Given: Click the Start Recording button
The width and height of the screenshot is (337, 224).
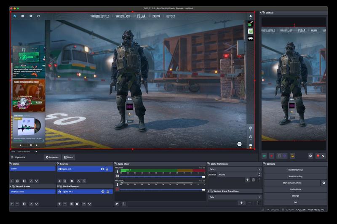Looking at the screenshot, I should [295, 176].
